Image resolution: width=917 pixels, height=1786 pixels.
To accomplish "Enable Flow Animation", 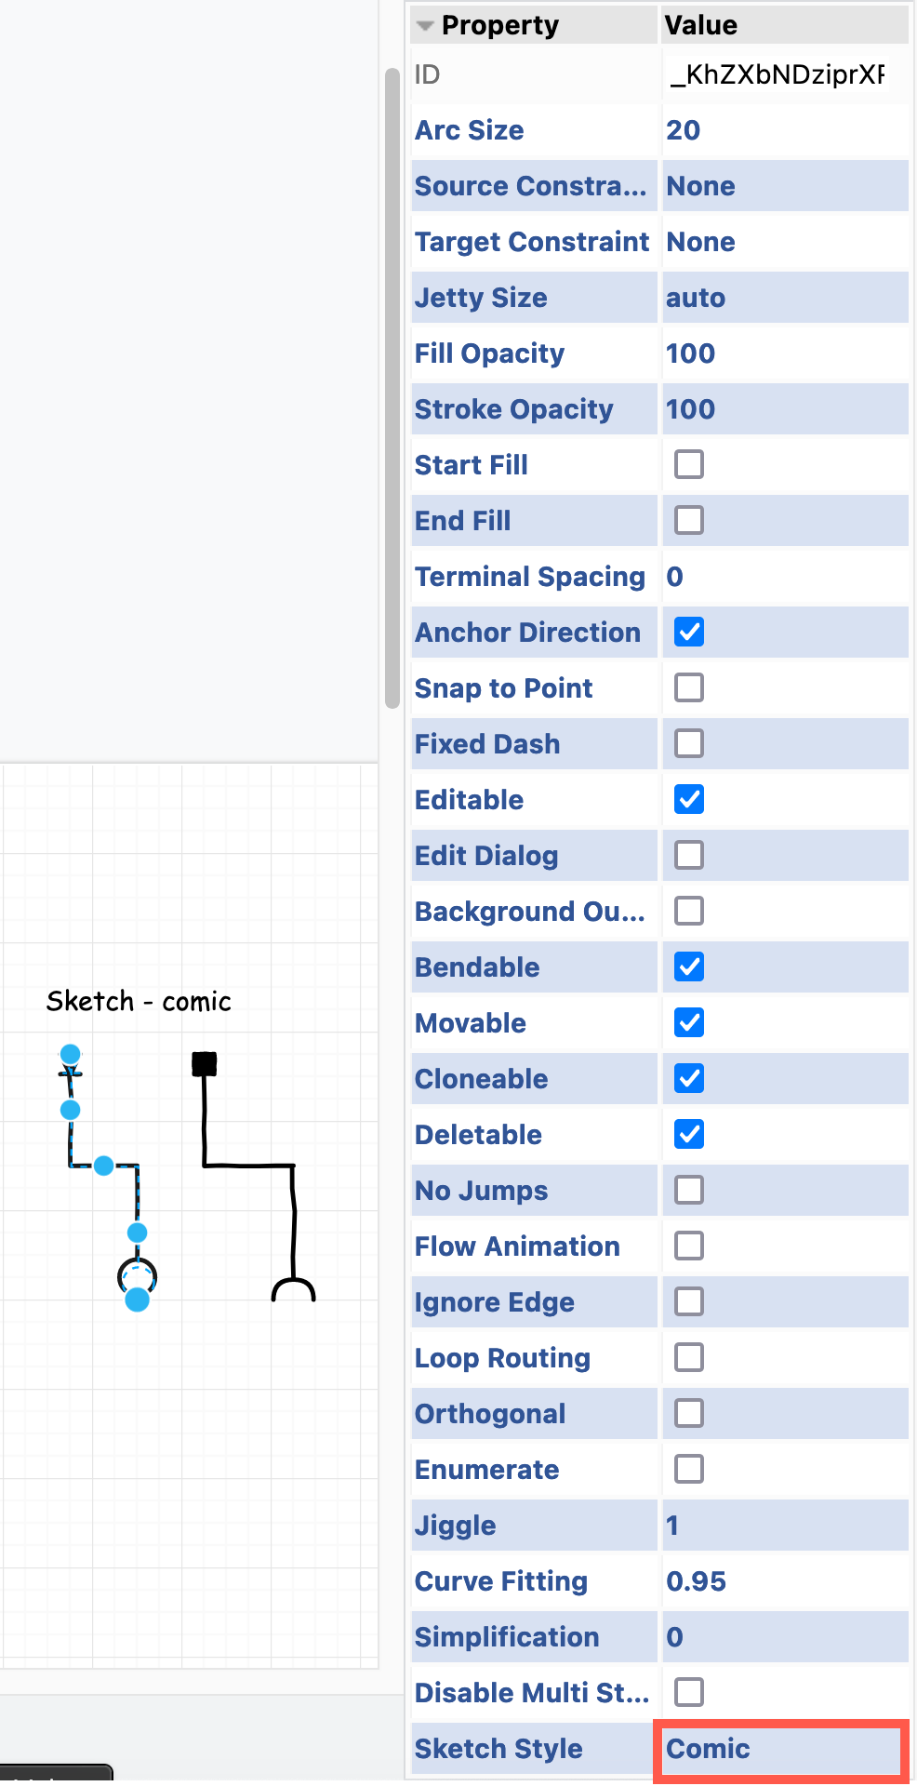I will [x=688, y=1246].
